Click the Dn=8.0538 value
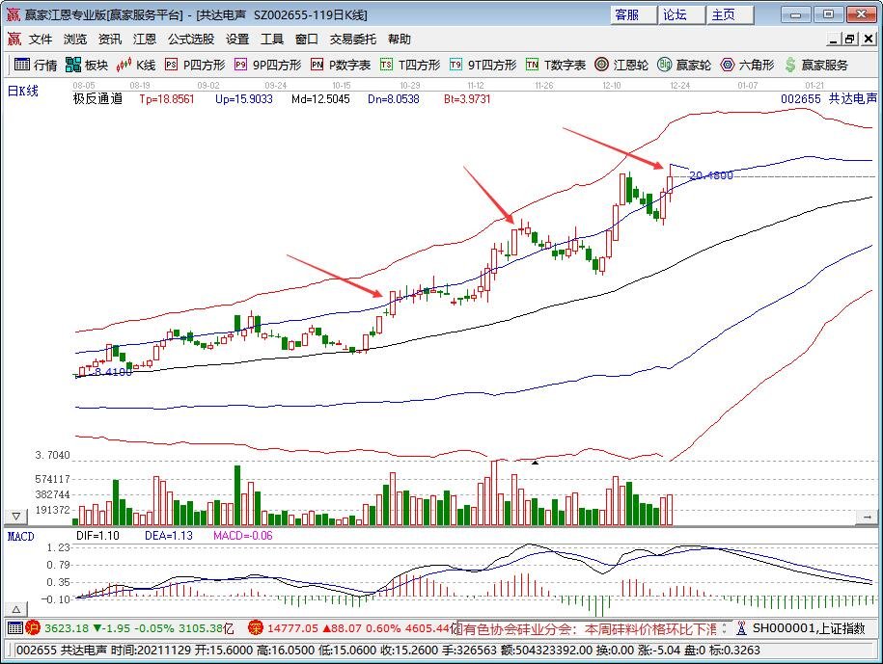The width and height of the screenshot is (883, 664). click(x=394, y=99)
